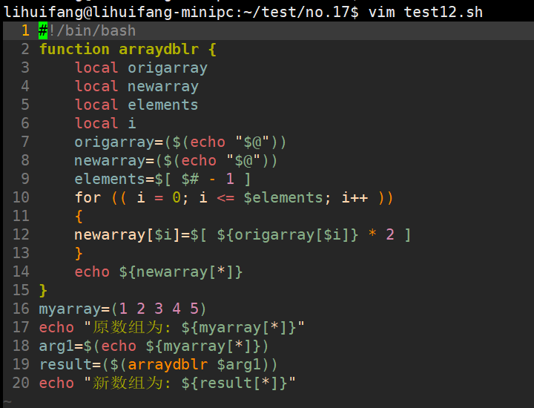Click 'elements' in the line 5 local declaration
Viewport: 534px width, 408px height.
click(162, 105)
